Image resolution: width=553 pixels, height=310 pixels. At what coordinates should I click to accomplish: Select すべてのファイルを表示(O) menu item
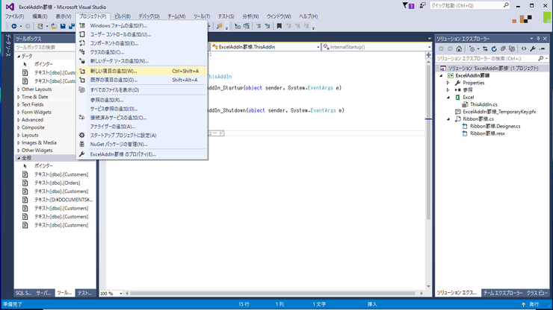pyautogui.click(x=142, y=90)
